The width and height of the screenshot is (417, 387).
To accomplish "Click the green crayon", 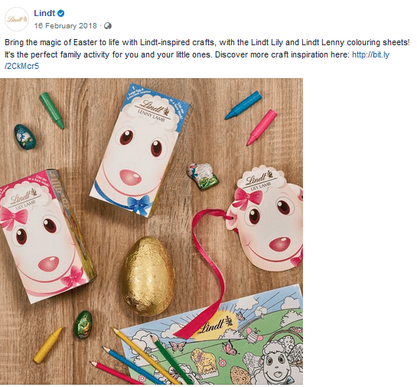I will click(x=51, y=110).
